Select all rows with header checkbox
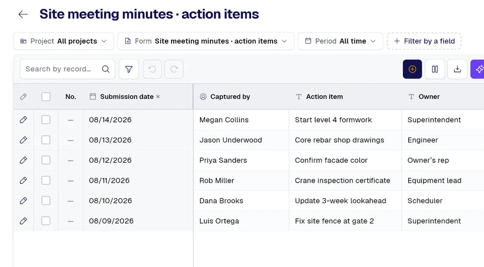The width and height of the screenshot is (484, 267). tap(46, 97)
